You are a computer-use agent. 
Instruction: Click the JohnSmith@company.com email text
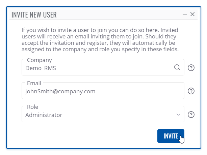coord(60,91)
